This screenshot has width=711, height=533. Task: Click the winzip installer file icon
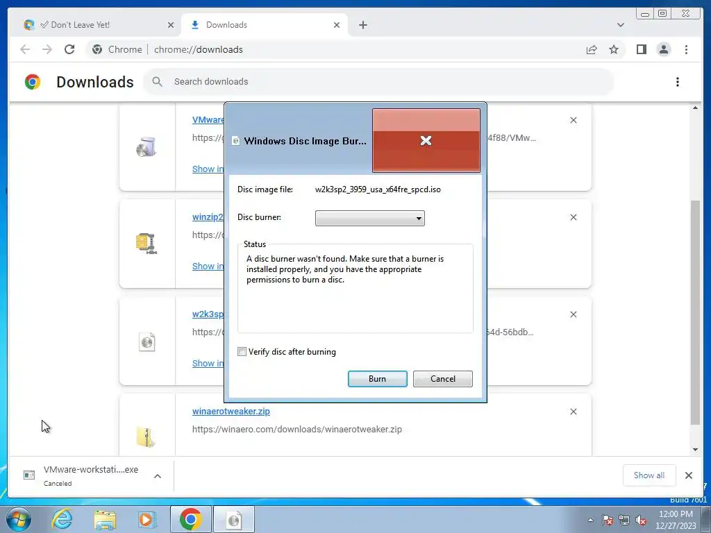pos(147,244)
